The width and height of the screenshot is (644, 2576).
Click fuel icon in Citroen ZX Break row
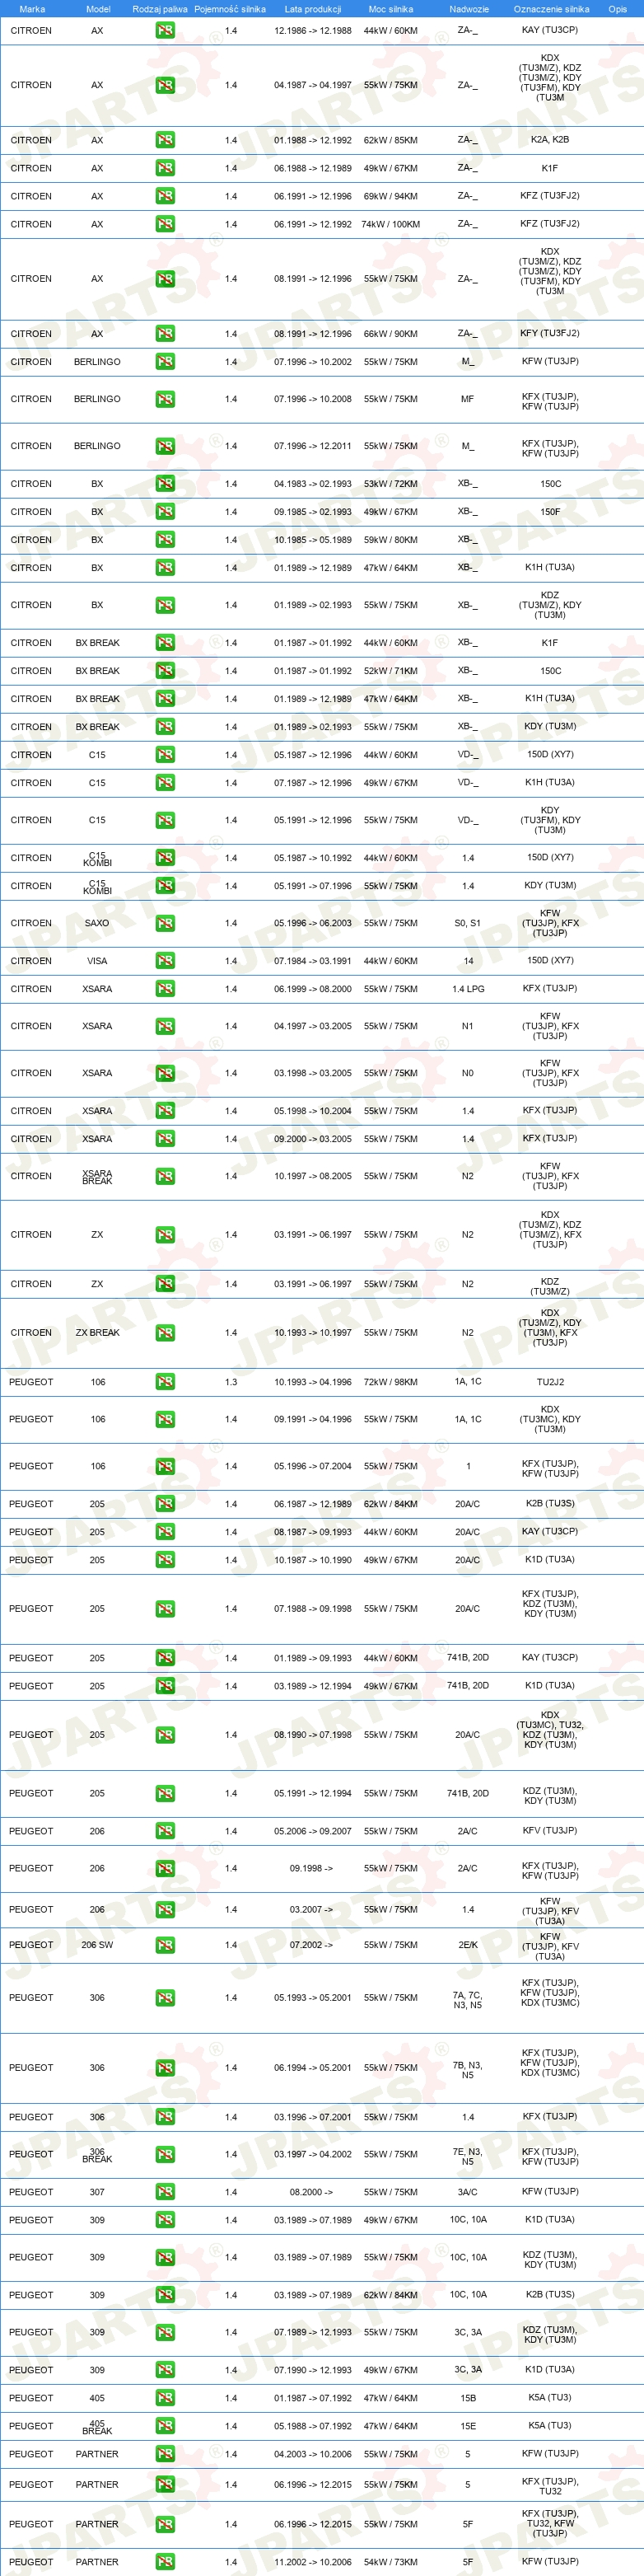(x=165, y=1333)
